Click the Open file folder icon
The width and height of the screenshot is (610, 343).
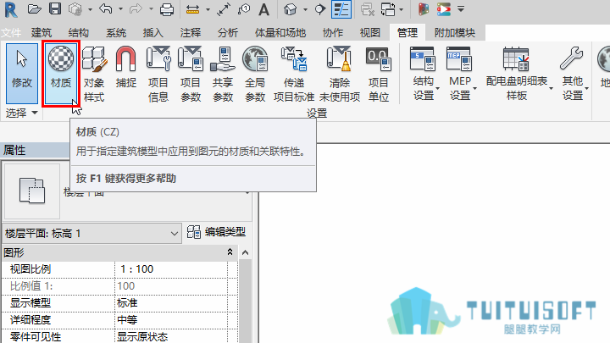[34, 9]
